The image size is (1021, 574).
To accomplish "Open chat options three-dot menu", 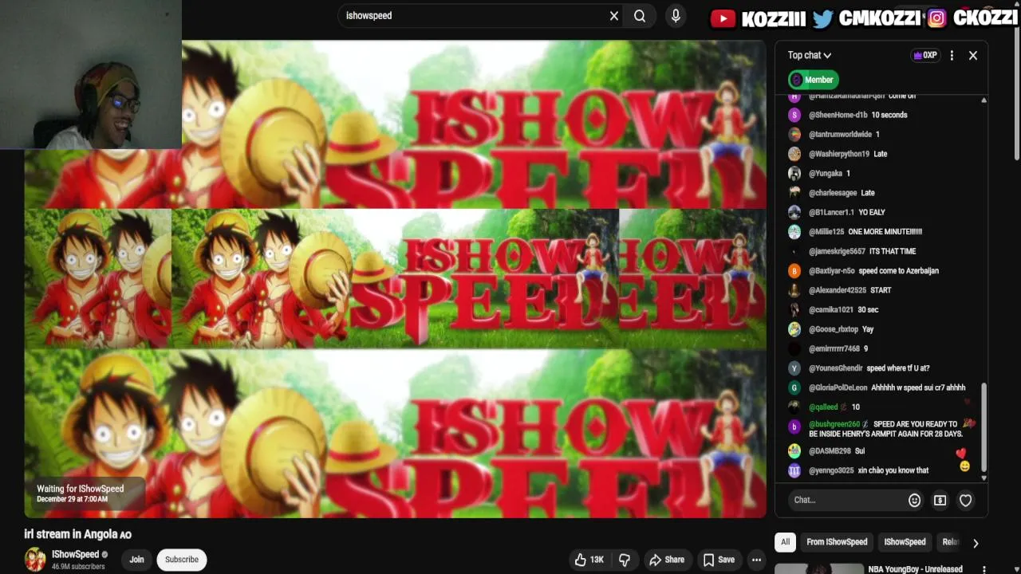I will [952, 56].
